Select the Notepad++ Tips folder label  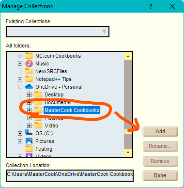coord(53,79)
